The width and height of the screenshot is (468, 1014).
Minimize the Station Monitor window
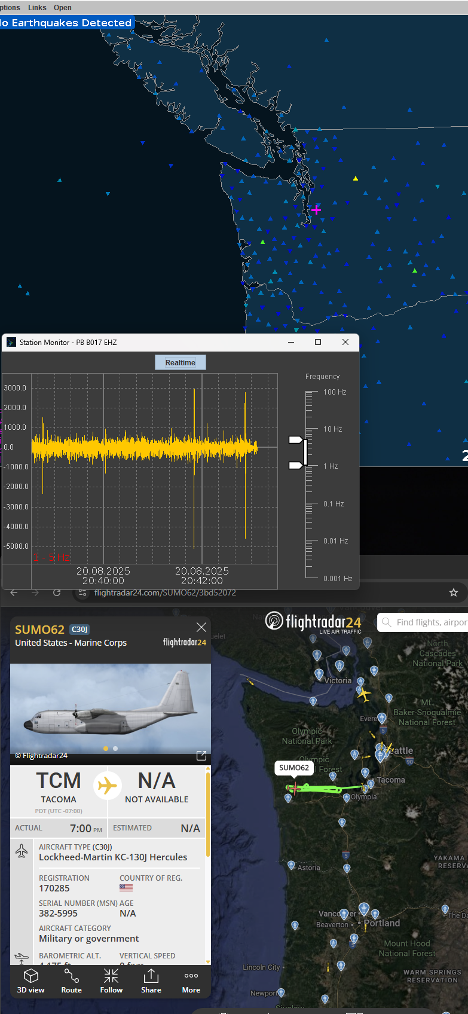291,342
